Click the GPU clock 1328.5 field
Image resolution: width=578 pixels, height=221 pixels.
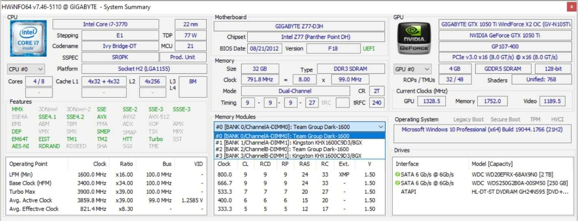click(x=431, y=101)
